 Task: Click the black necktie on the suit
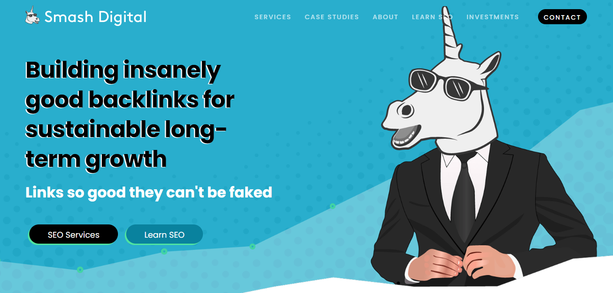point(464,197)
